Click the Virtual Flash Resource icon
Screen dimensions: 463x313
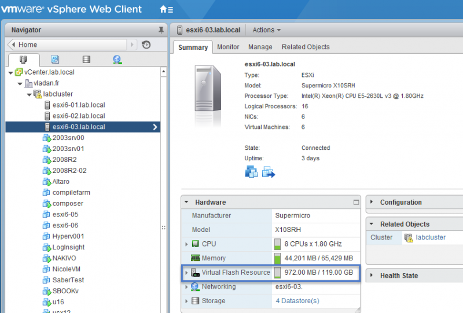[x=195, y=273]
